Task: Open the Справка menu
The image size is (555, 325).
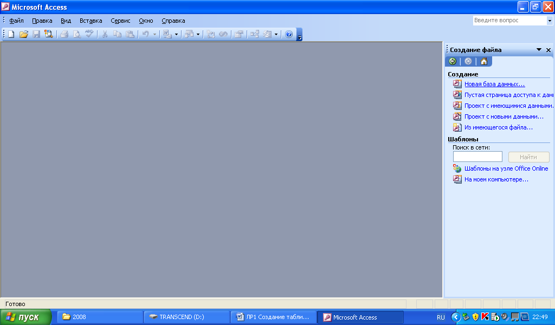Action: pos(173,21)
